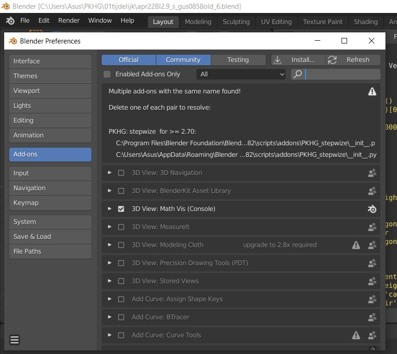The image size is (397, 354).
Task: Click the search magnifier icon
Action: pyautogui.click(x=298, y=75)
